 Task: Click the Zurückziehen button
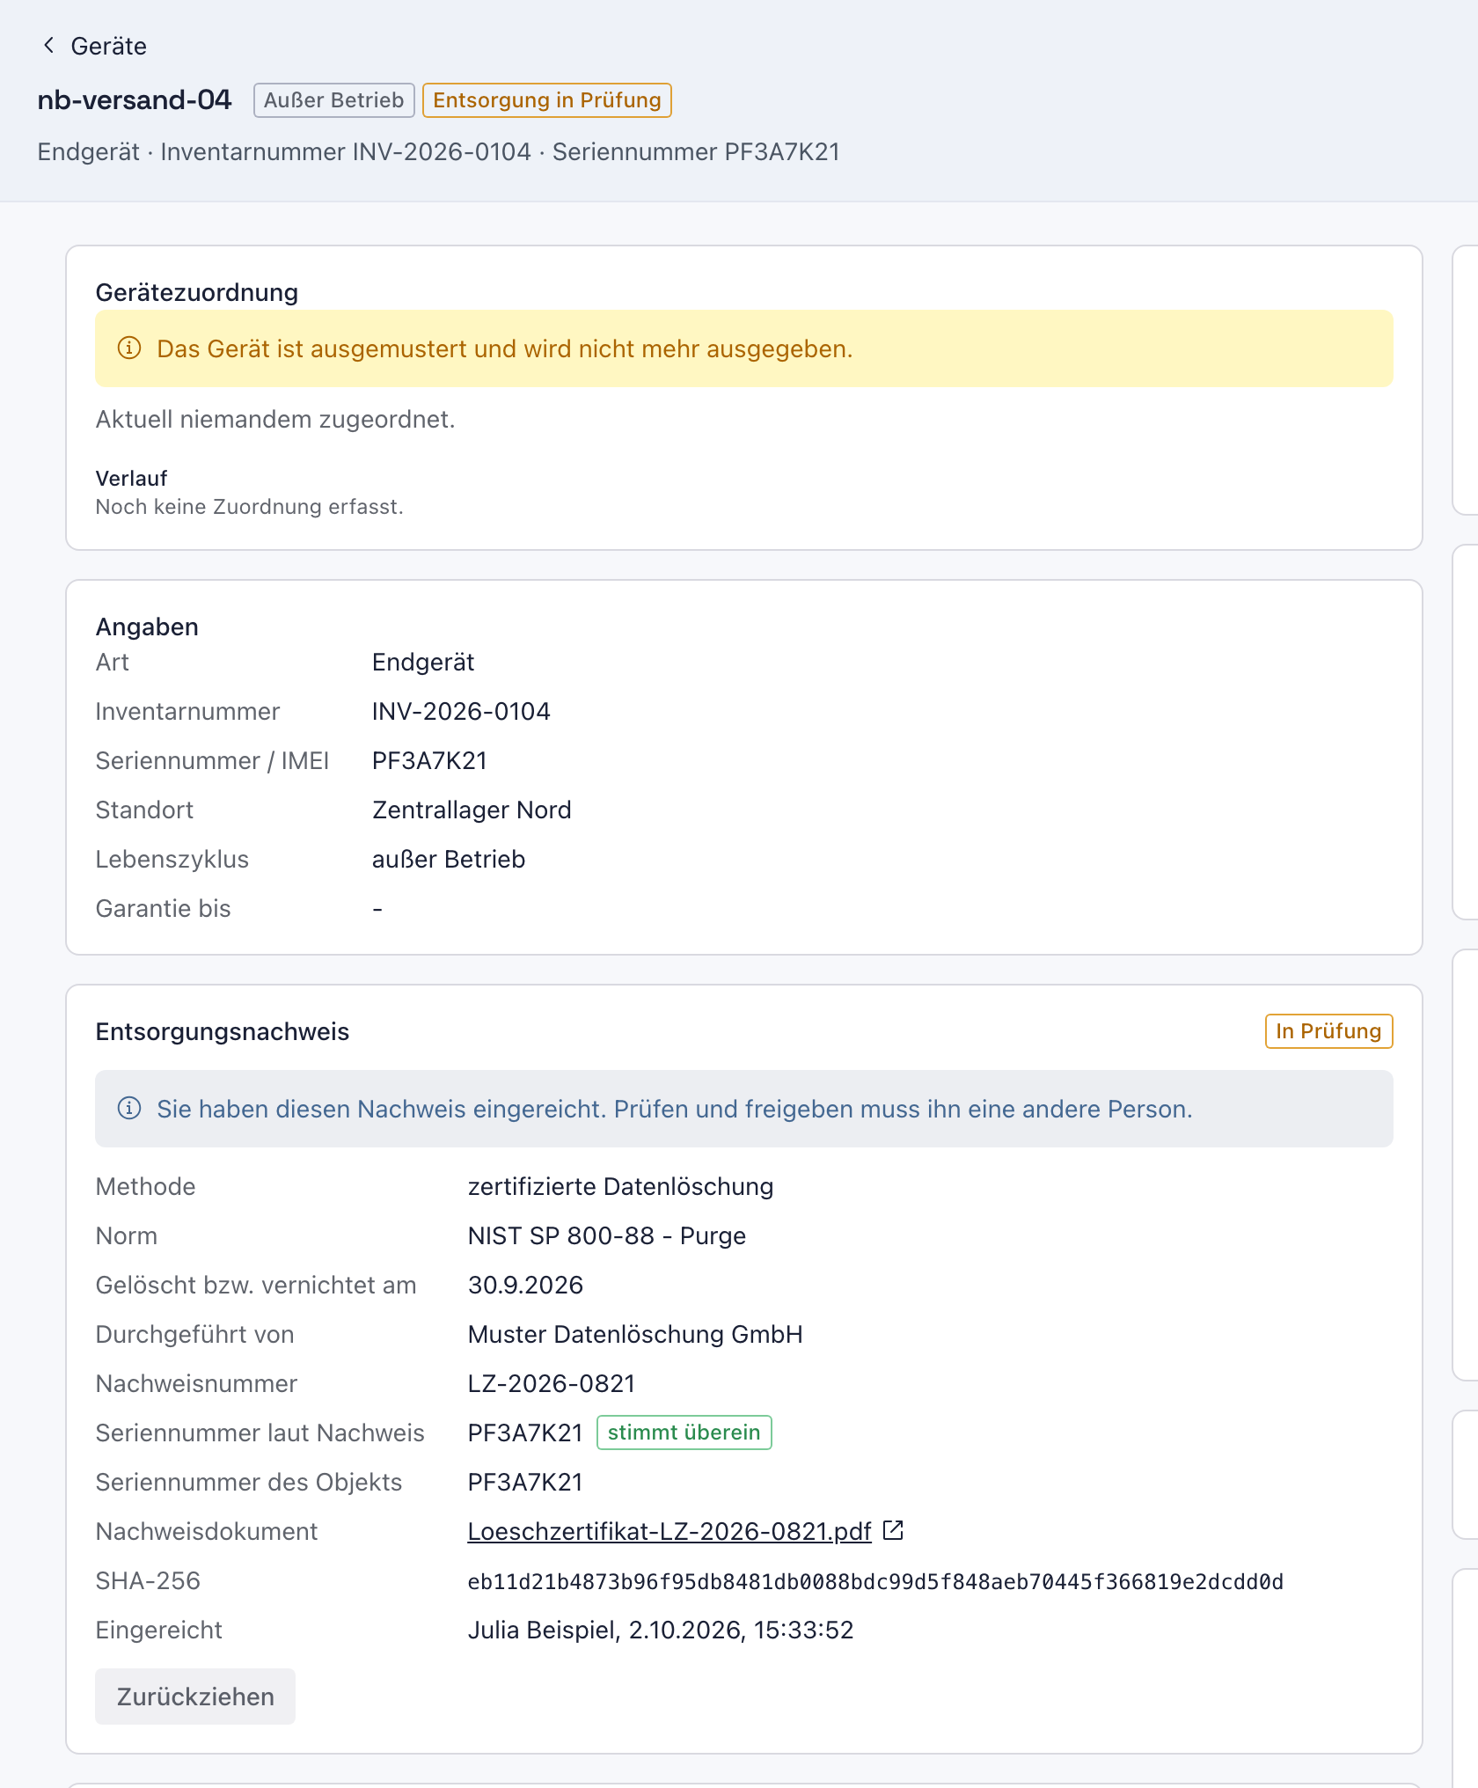[x=195, y=1696]
